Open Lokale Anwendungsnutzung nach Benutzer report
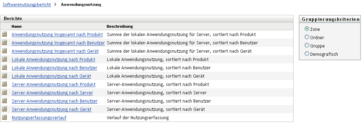Viewport: 364px width, 132px height. [54, 68]
